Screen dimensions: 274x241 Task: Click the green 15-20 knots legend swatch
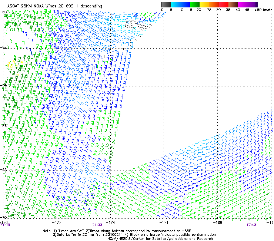195,4
